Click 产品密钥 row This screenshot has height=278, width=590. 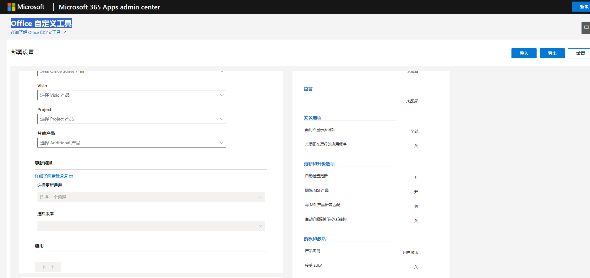[x=361, y=251]
